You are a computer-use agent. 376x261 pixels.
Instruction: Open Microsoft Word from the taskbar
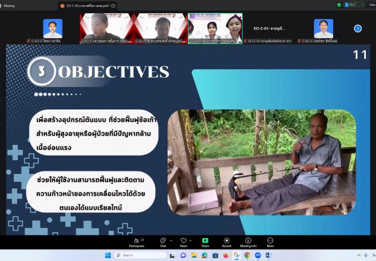coord(268,256)
